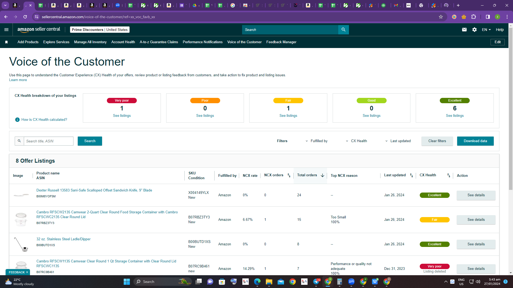The width and height of the screenshot is (513, 288).
Task: Open Add Products menu item
Action: click(28, 42)
